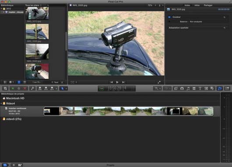
Task: Click the timecode field in inspector header
Action: (223, 9)
